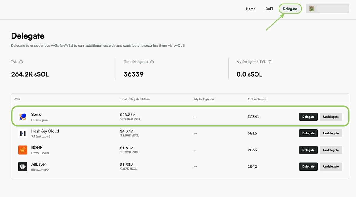This screenshot has height=197, width=356.
Task: Click the HashKey Cloud logo icon
Action: (x=23, y=134)
